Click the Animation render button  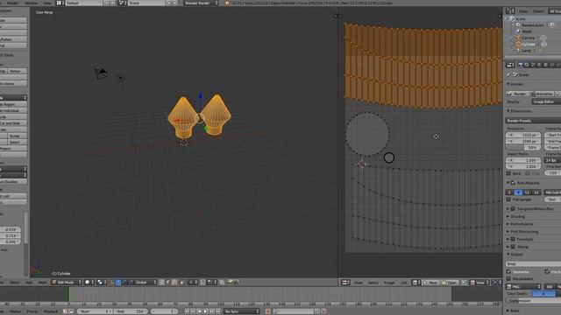(x=542, y=94)
